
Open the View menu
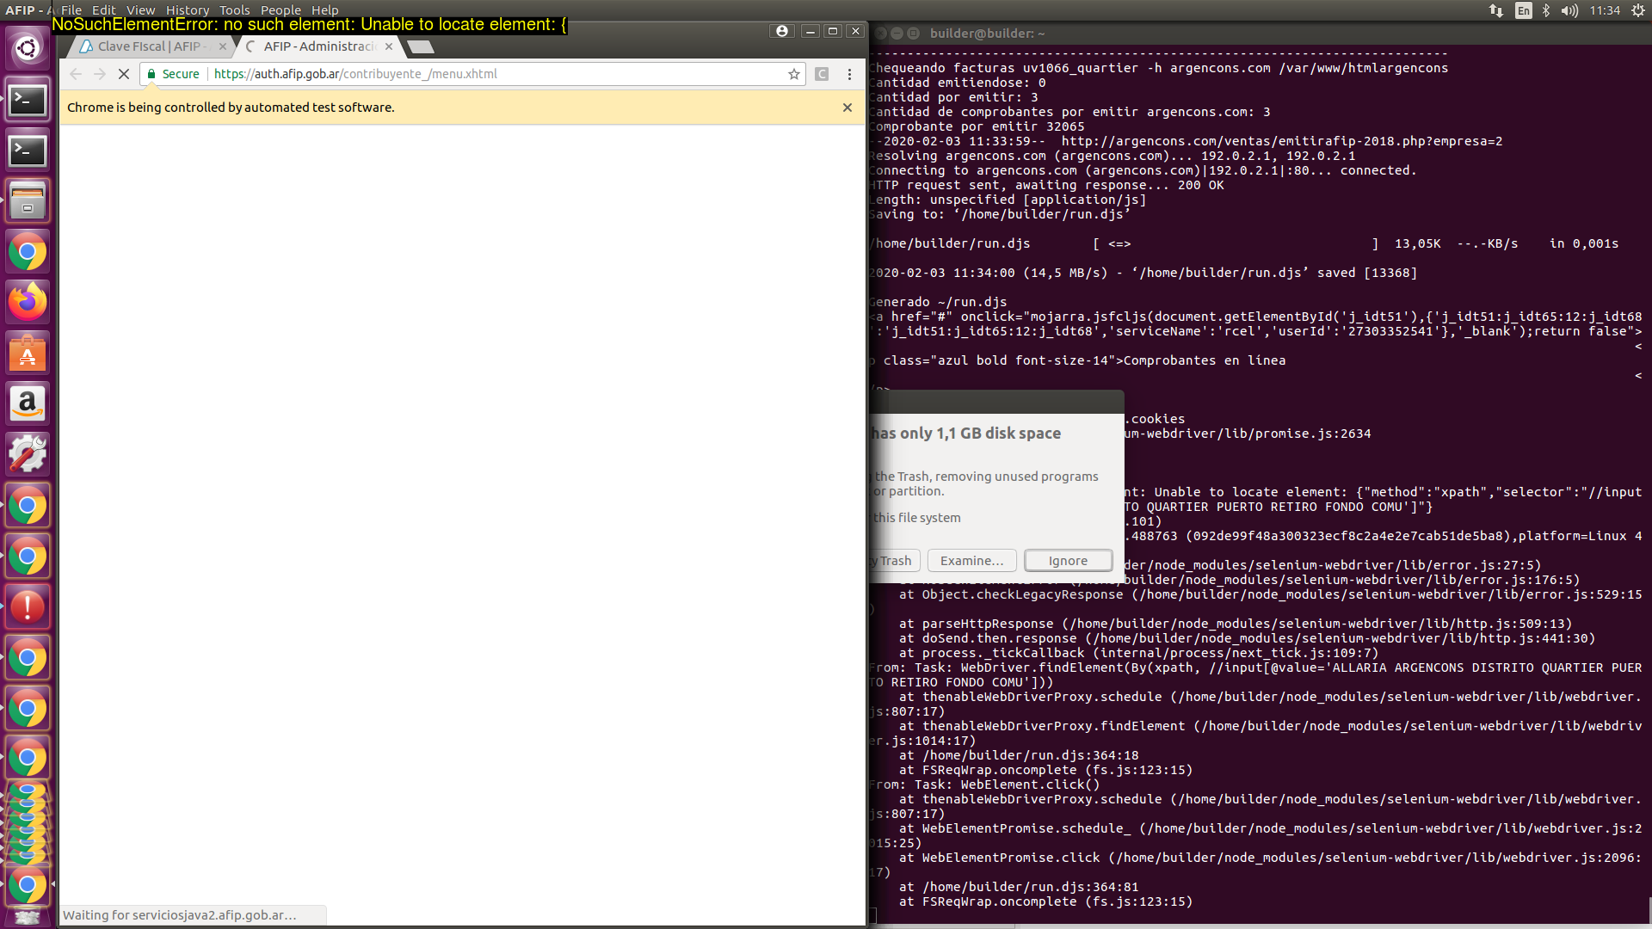pyautogui.click(x=141, y=10)
